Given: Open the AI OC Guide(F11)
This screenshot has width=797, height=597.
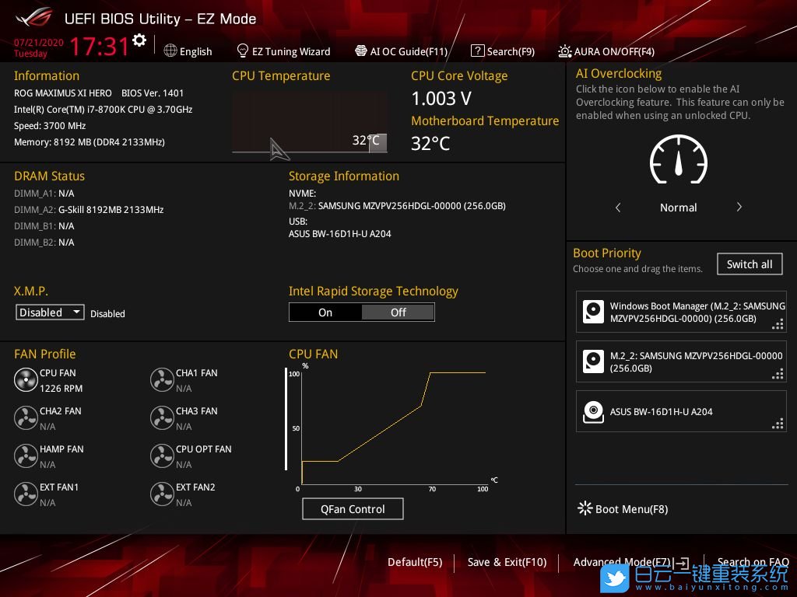Looking at the screenshot, I should click(401, 51).
